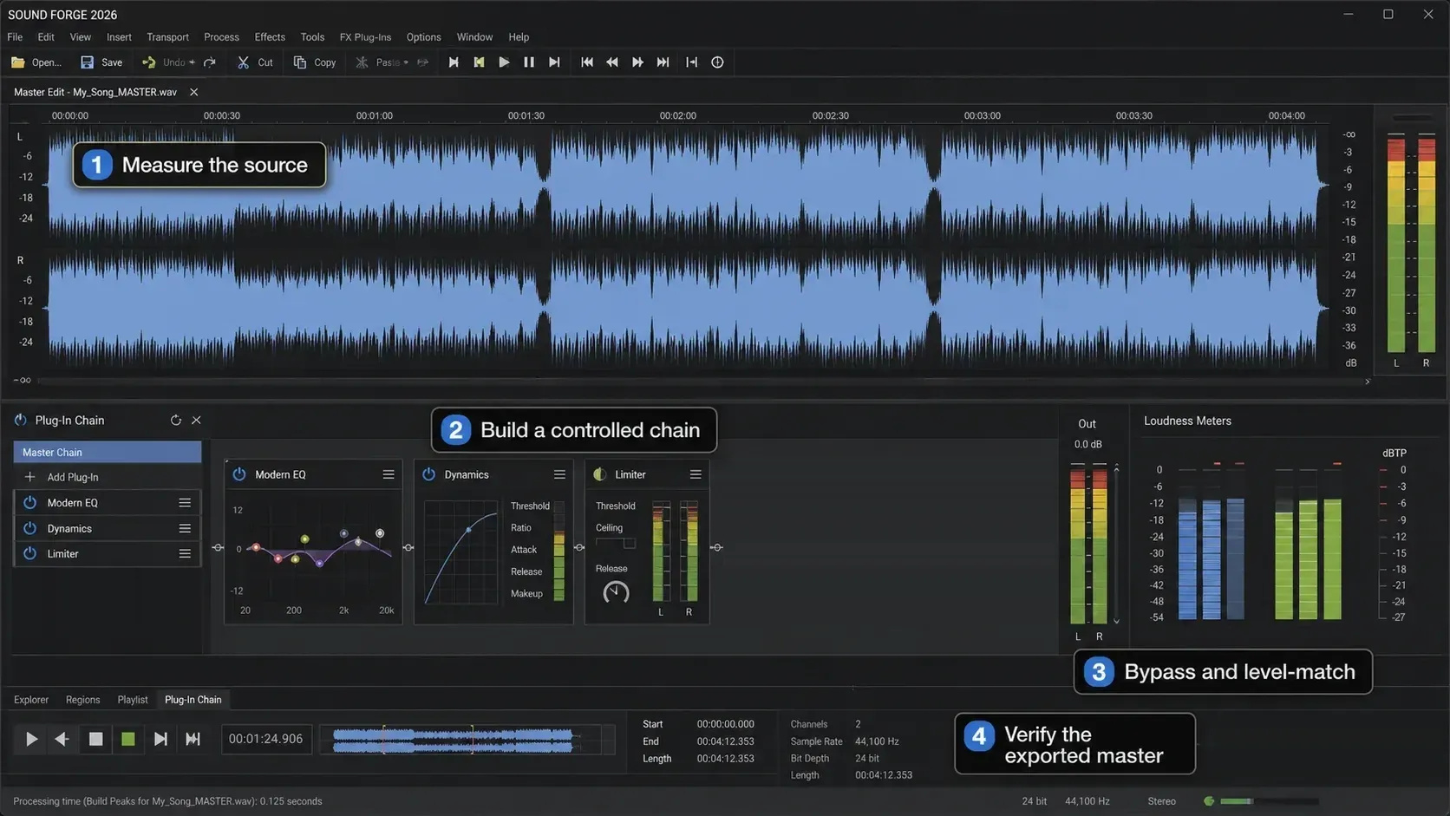Open the Modern EQ module hamburger menu
This screenshot has width=1450, height=816.
click(389, 474)
